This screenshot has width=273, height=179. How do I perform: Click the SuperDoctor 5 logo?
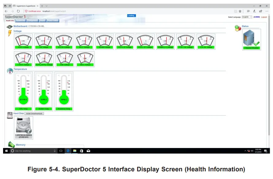pos(15,17)
